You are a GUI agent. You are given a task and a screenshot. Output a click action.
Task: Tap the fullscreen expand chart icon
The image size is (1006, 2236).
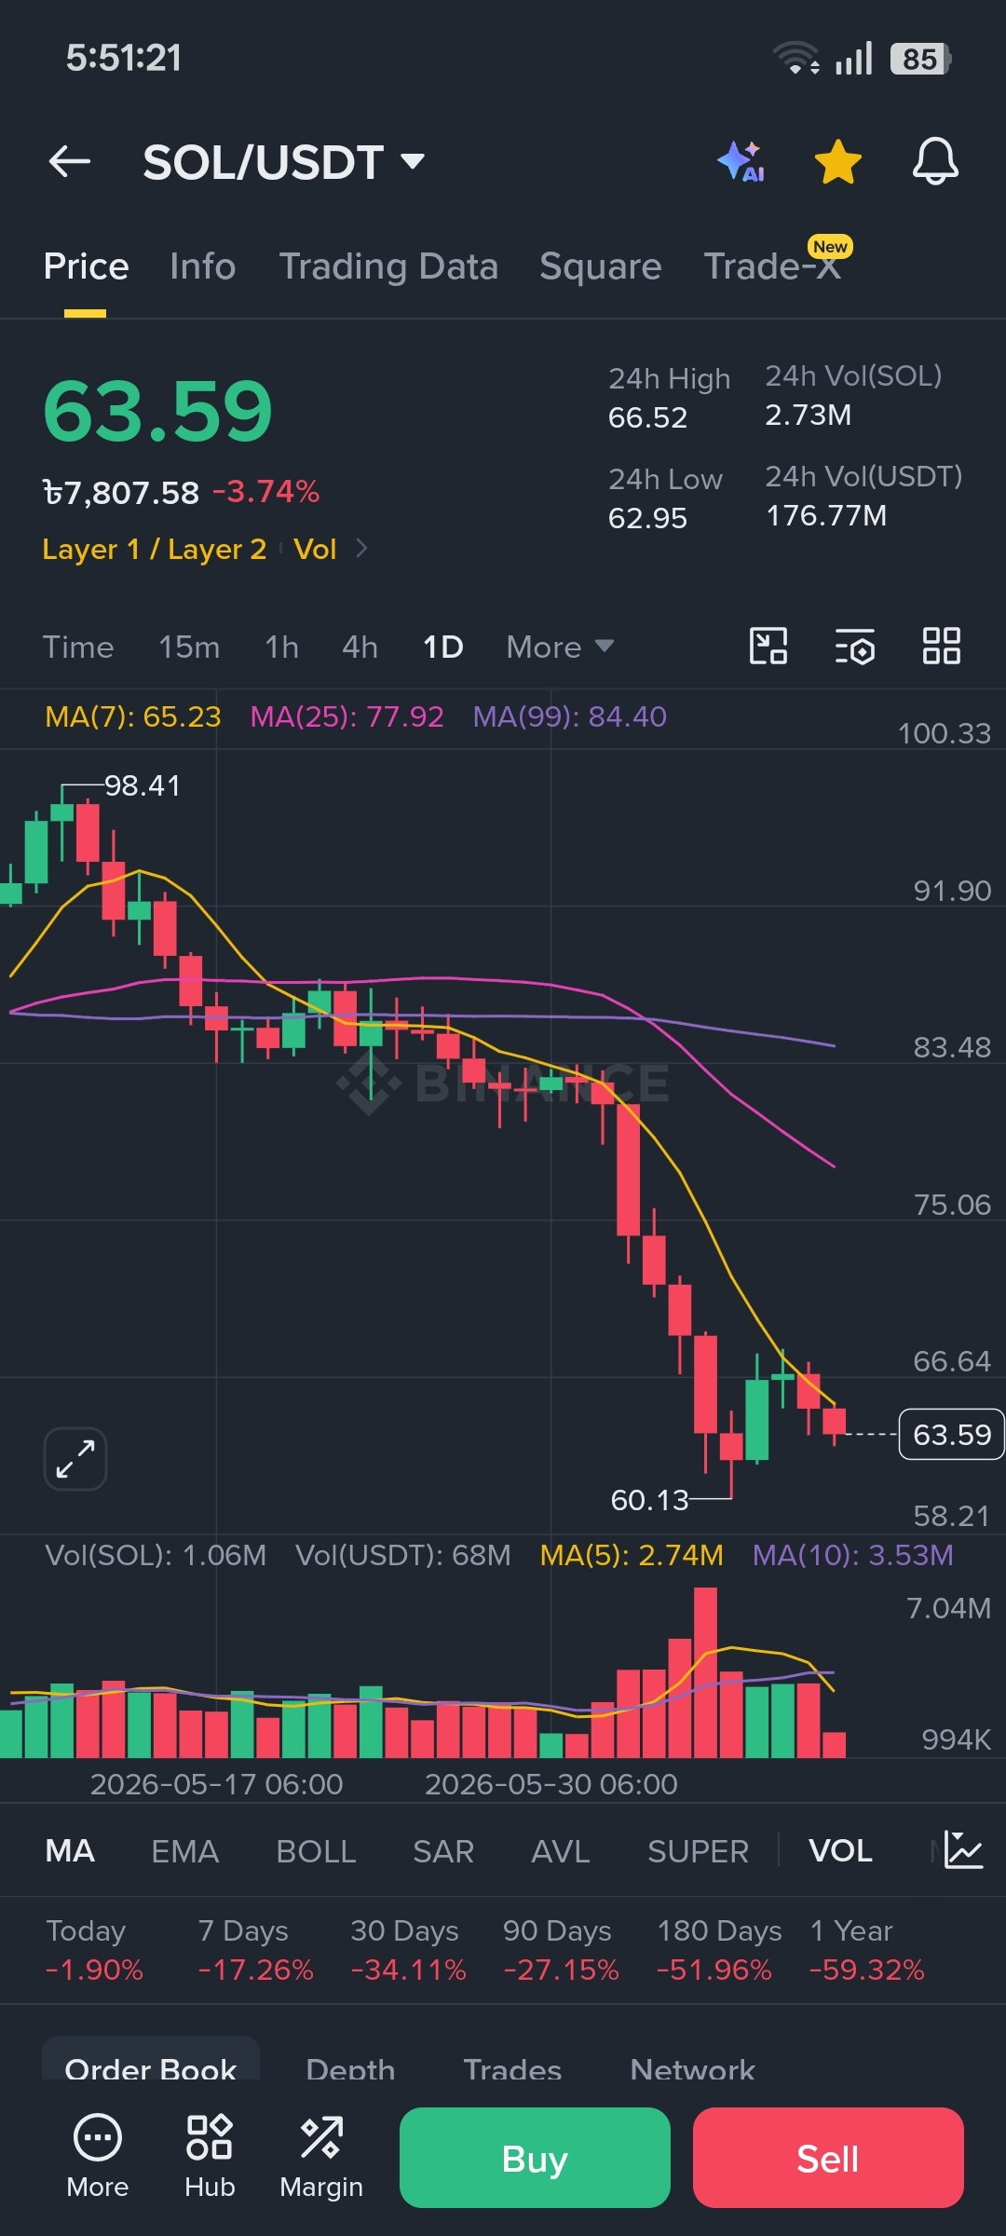click(x=75, y=1459)
